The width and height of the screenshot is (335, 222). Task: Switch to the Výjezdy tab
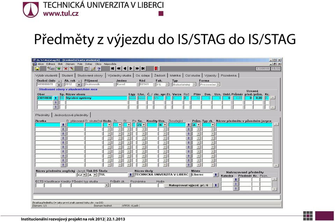pos(210,75)
